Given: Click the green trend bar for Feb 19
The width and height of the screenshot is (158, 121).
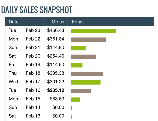Looking at the screenshot, I should coord(77,65).
